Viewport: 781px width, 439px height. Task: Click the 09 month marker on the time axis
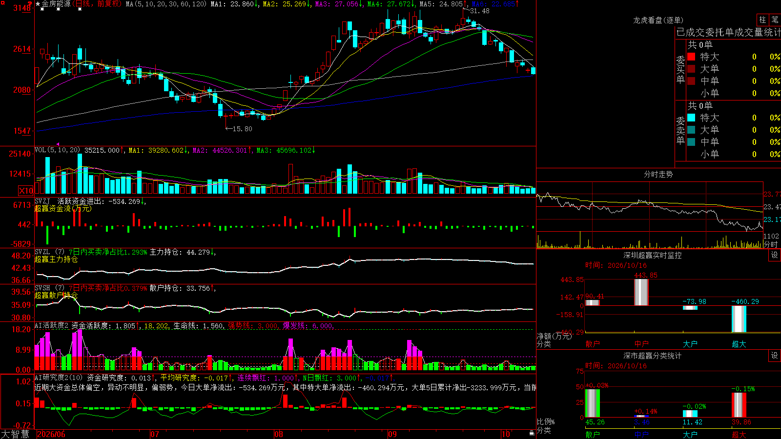tap(392, 434)
